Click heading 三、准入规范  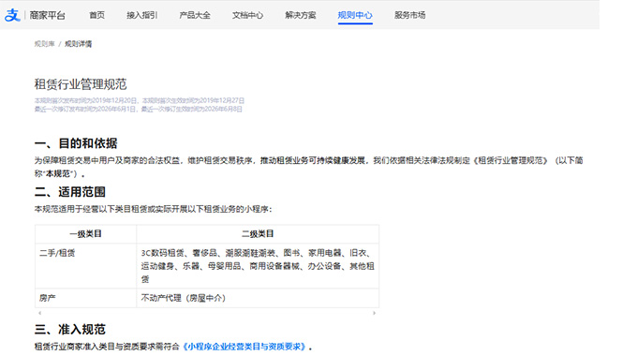(70, 329)
